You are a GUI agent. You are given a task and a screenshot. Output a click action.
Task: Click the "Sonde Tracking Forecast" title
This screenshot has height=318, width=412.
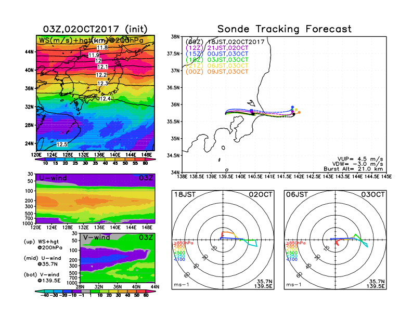(285, 29)
